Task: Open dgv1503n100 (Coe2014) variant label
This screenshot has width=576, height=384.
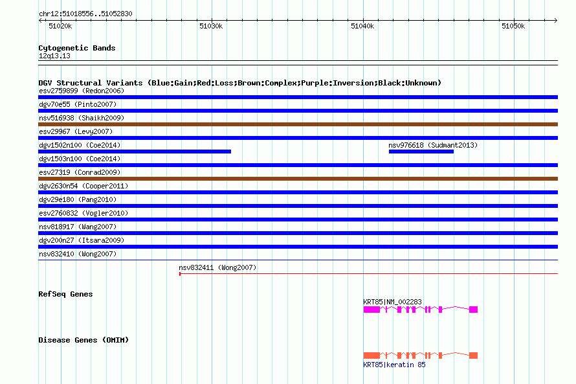Action: 80,159
